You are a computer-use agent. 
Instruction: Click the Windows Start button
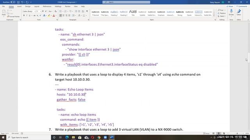[3, 137]
